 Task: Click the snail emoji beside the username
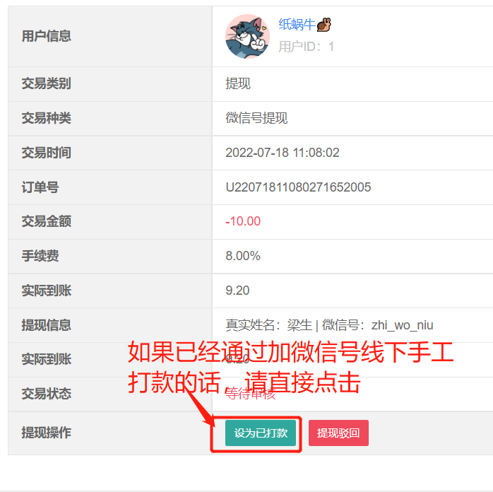pyautogui.click(x=324, y=25)
